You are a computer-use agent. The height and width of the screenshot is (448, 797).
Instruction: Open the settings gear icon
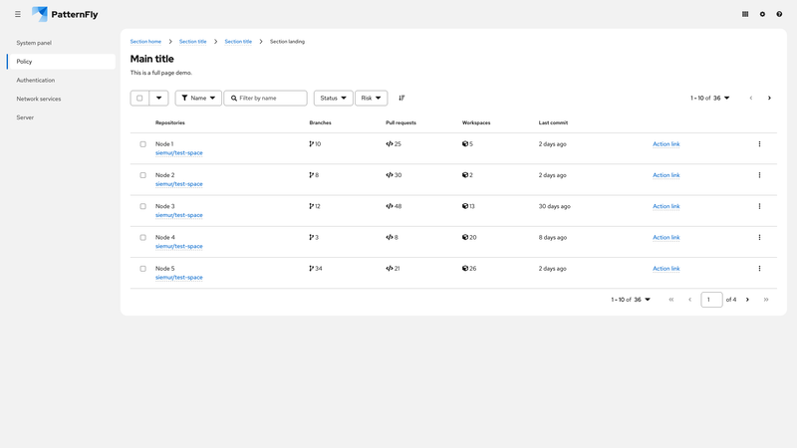click(x=762, y=14)
